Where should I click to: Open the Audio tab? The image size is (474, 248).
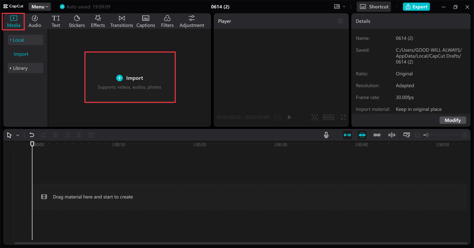pos(35,21)
